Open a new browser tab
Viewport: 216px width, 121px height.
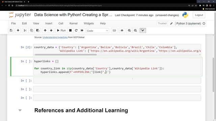click(x=28, y=2)
